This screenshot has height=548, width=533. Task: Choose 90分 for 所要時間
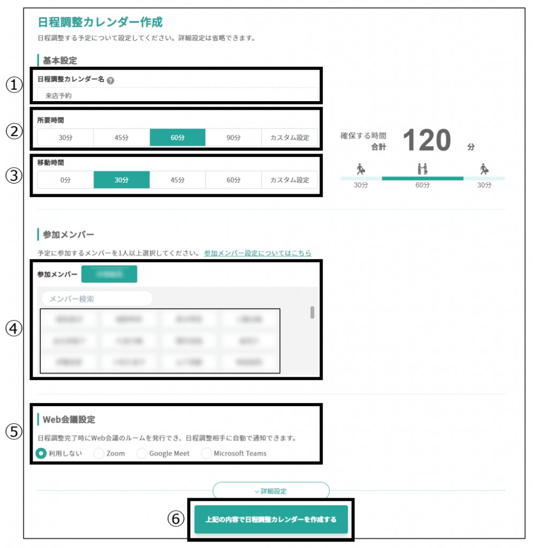click(233, 138)
